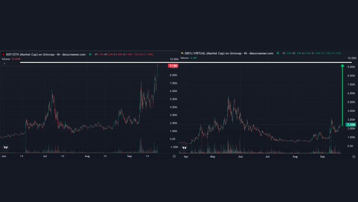Click the red DOT token icon
This screenshot has height=202, width=358.
tap(3, 54)
